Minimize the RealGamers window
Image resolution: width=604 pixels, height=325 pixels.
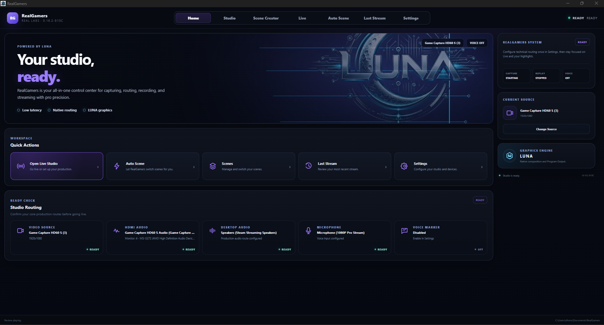click(568, 3)
